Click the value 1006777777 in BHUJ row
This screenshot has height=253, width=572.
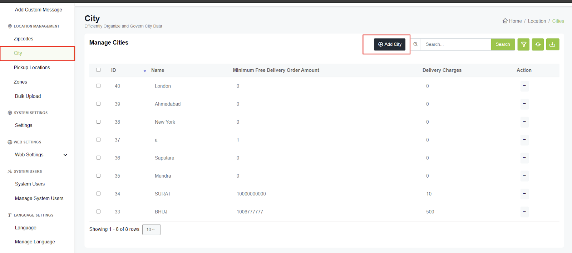click(x=250, y=212)
